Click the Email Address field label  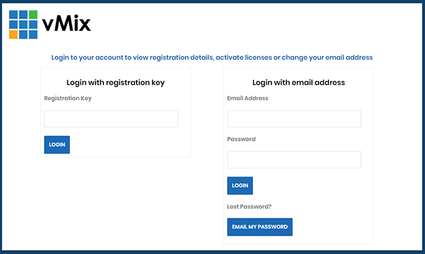click(248, 98)
